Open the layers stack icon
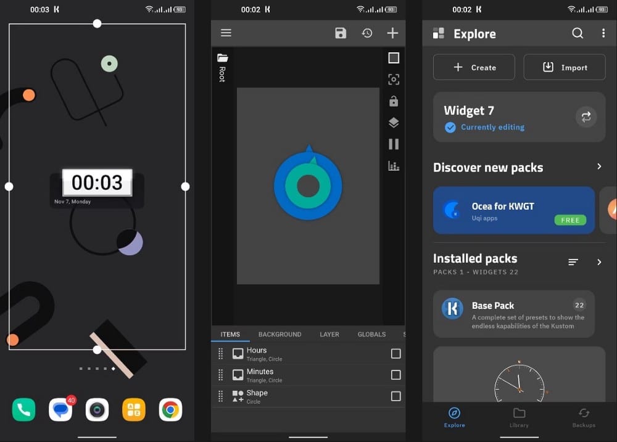 pos(394,123)
